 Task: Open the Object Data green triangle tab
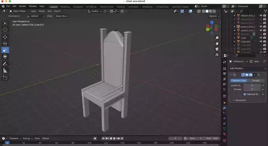pyautogui.click(x=224, y=129)
